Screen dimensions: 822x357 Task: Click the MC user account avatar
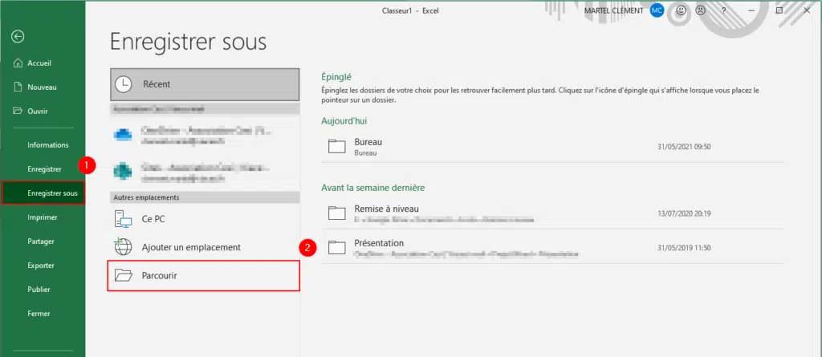657,11
